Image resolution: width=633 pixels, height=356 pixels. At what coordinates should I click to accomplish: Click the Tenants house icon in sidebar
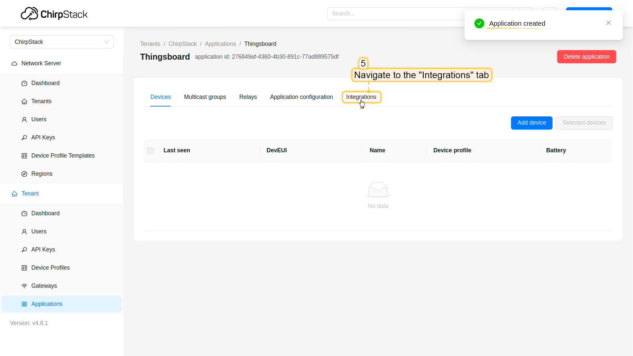coord(24,102)
